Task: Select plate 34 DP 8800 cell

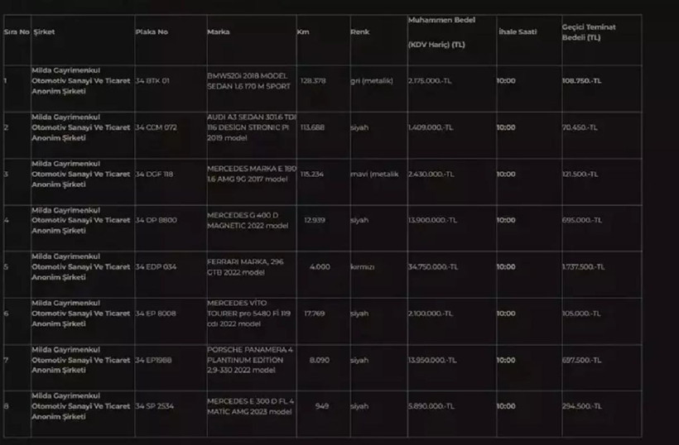Action: point(156,220)
